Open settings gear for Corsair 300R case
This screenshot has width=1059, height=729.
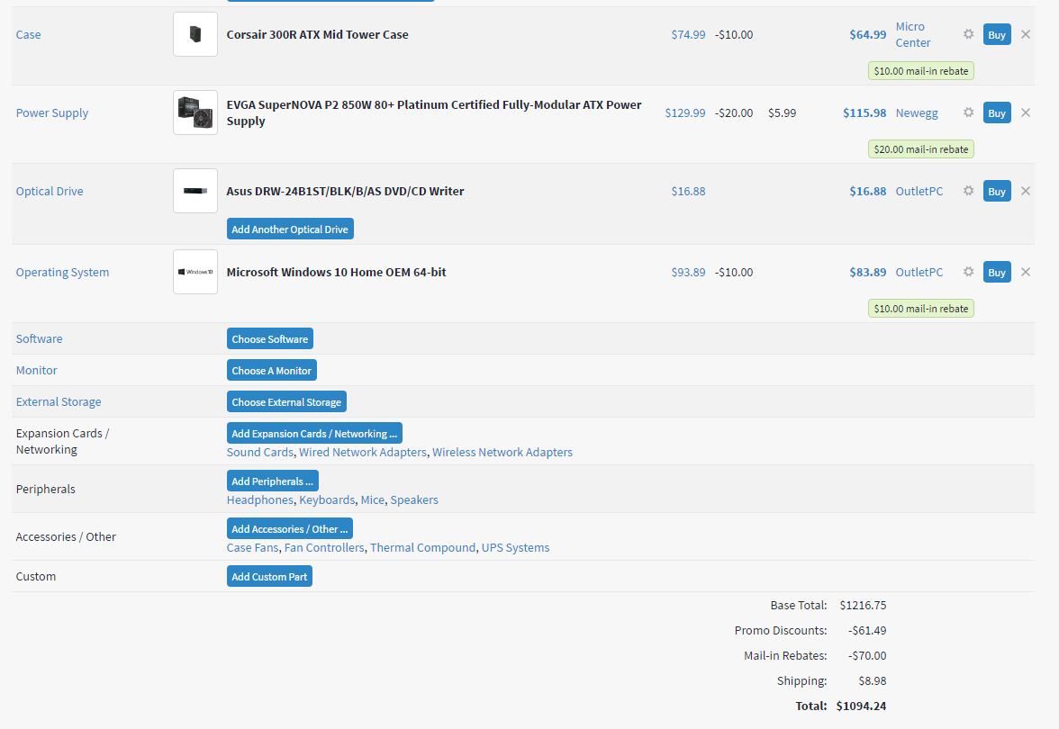point(969,34)
